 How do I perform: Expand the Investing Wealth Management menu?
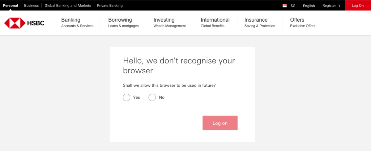click(x=169, y=23)
